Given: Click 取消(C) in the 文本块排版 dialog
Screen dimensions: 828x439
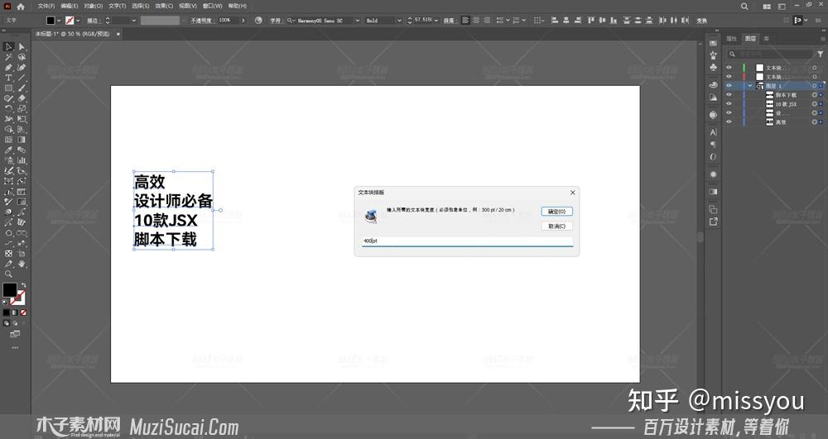Looking at the screenshot, I should click(x=556, y=226).
